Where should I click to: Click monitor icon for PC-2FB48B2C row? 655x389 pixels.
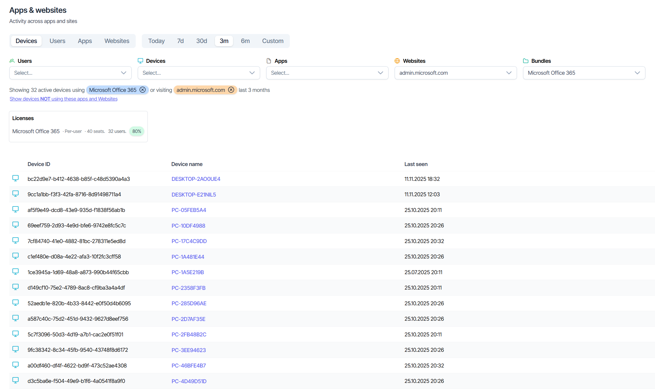click(x=15, y=334)
